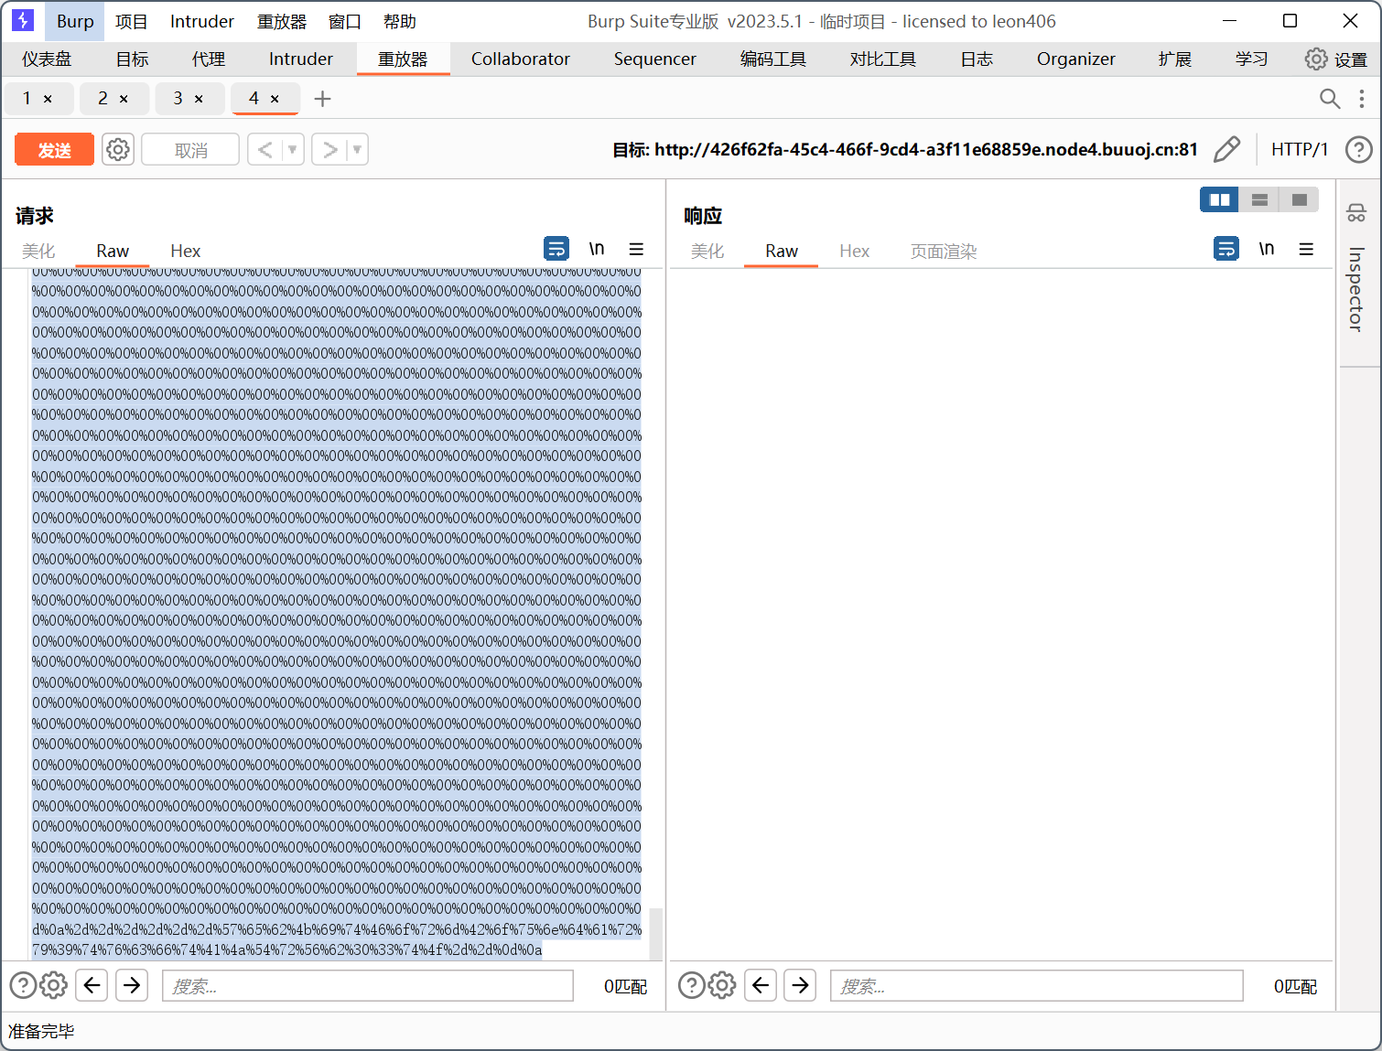Expand the Inspector side panel label
1382x1051 pixels.
(1356, 289)
